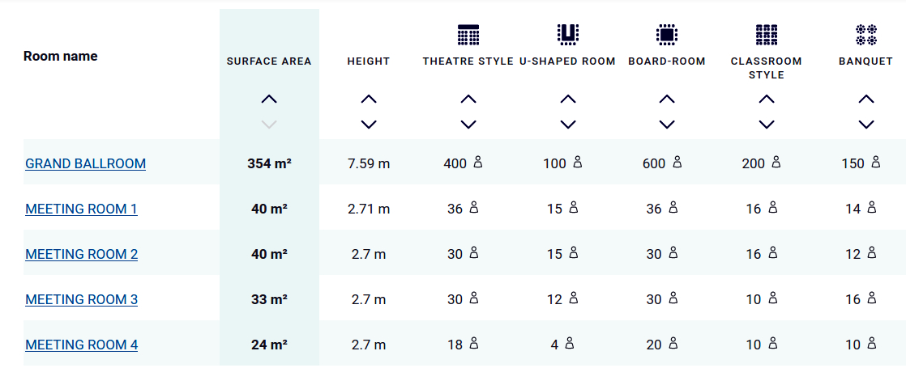The width and height of the screenshot is (906, 368).
Task: Sort Surface Area column ascending
Action: pyautogui.click(x=270, y=99)
